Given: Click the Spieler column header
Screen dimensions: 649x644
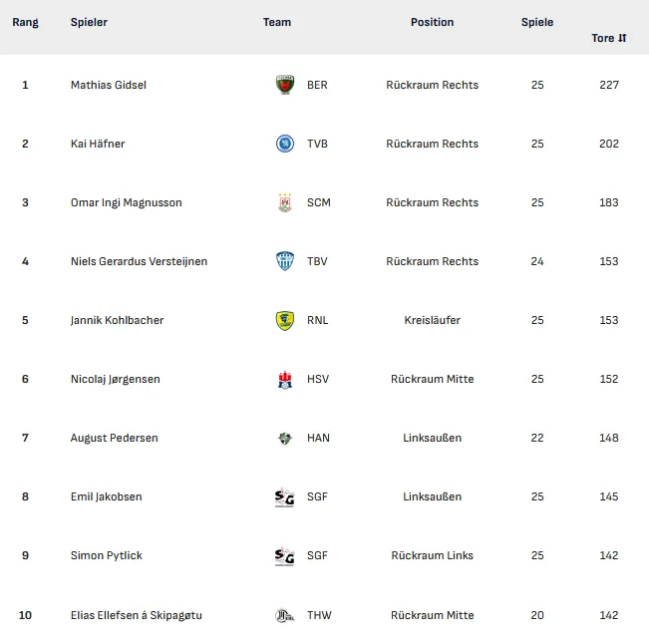Looking at the screenshot, I should pos(89,22).
